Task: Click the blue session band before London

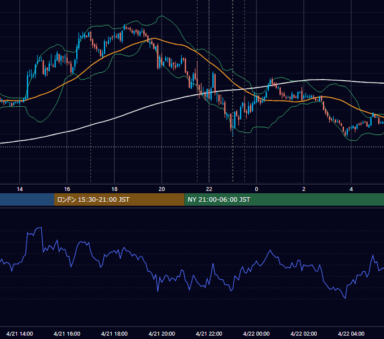Action: pos(27,199)
